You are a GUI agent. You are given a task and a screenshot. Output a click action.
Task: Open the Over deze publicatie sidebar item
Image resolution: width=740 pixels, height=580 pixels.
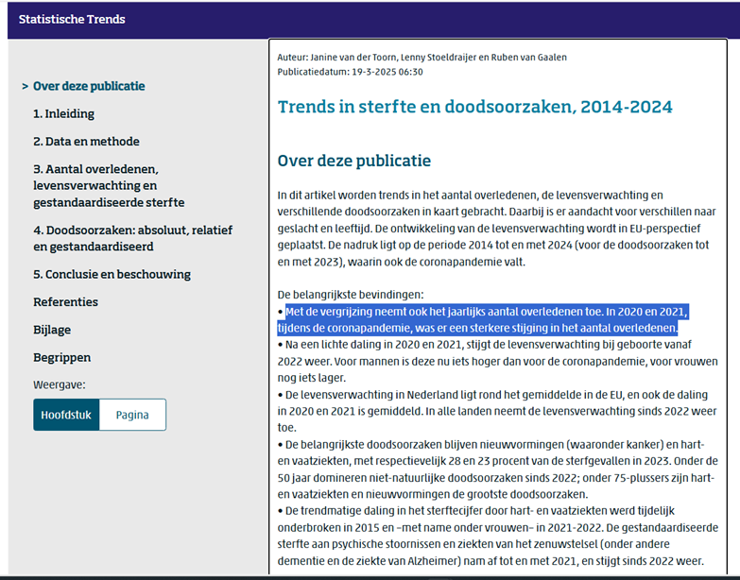tap(89, 86)
